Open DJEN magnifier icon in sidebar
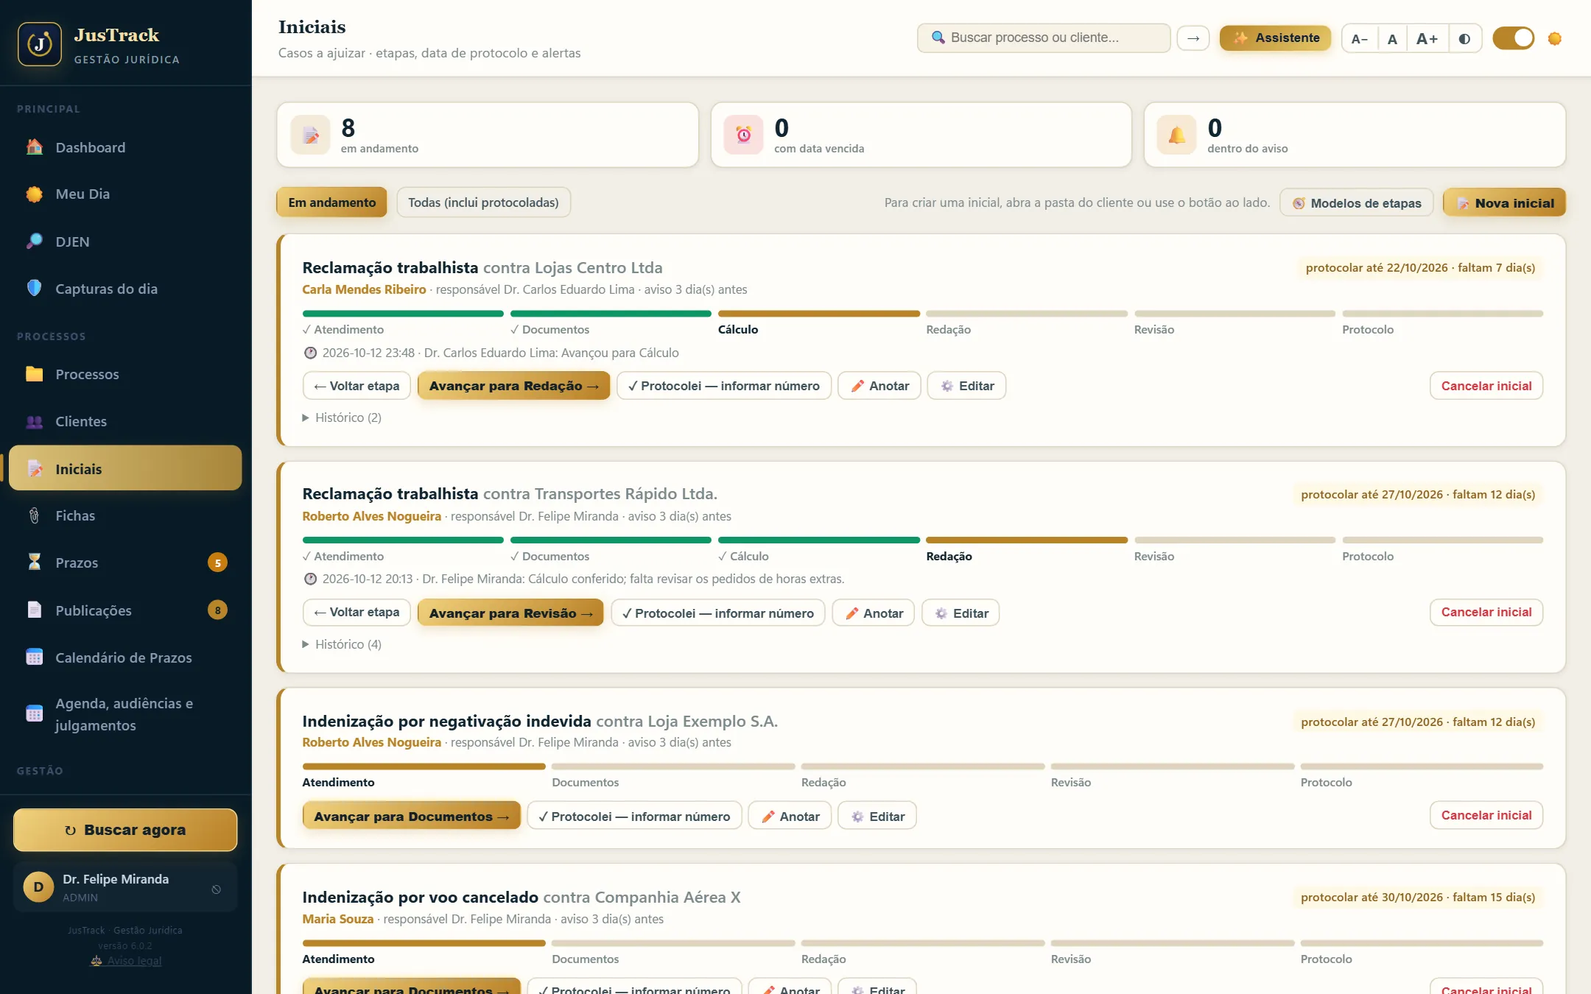This screenshot has height=994, width=1591. pos(35,242)
